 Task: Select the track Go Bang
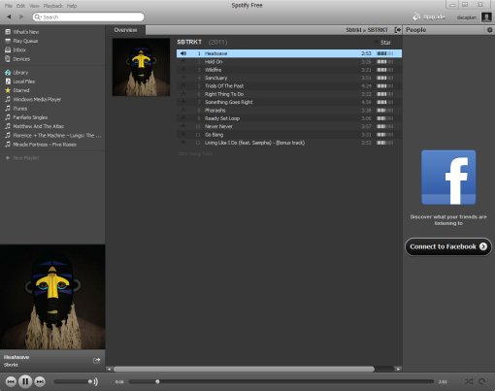point(289,135)
